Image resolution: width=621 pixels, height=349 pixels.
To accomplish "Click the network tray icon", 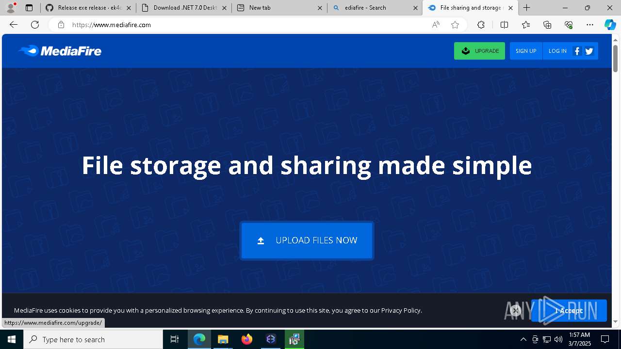I will (x=547, y=339).
